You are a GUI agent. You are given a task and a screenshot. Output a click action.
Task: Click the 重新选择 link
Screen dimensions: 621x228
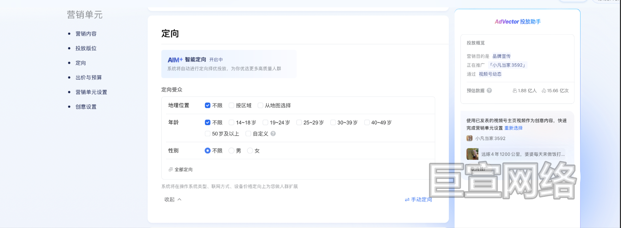click(x=513, y=128)
